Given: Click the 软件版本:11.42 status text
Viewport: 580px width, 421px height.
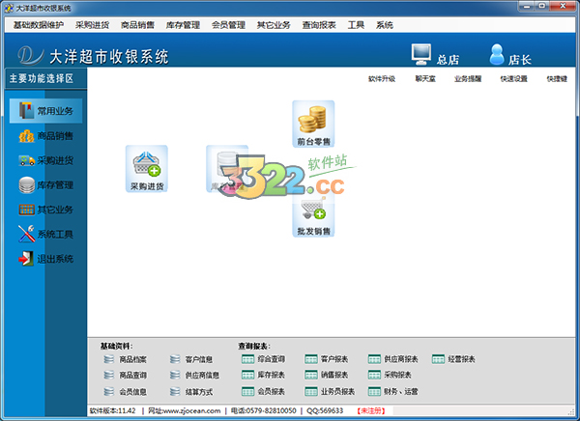Looking at the screenshot, I should click(113, 410).
